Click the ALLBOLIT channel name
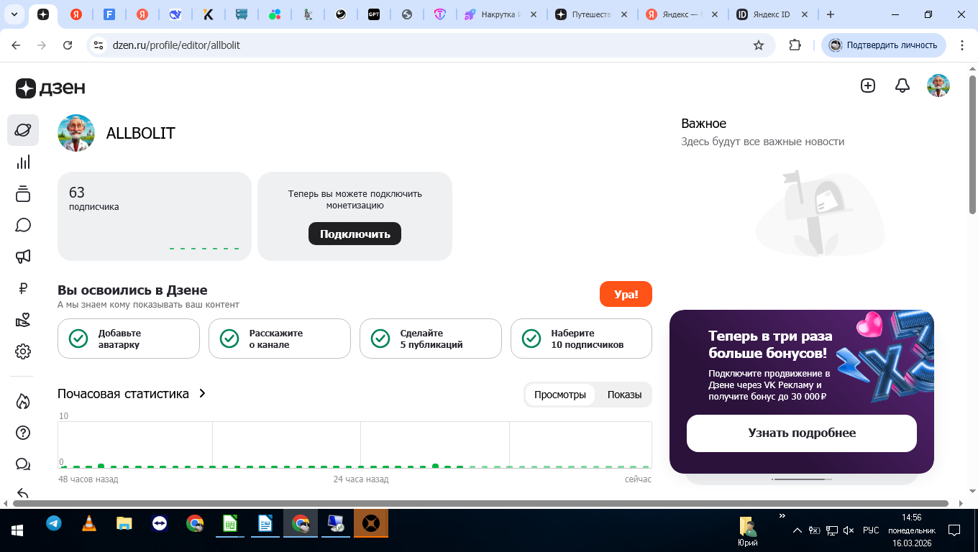978x552 pixels. point(141,133)
